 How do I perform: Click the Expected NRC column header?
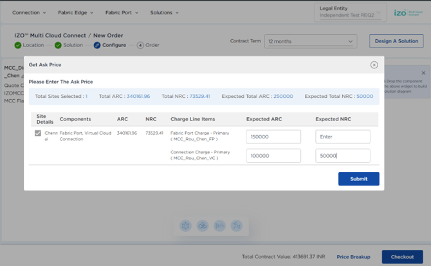point(333,119)
